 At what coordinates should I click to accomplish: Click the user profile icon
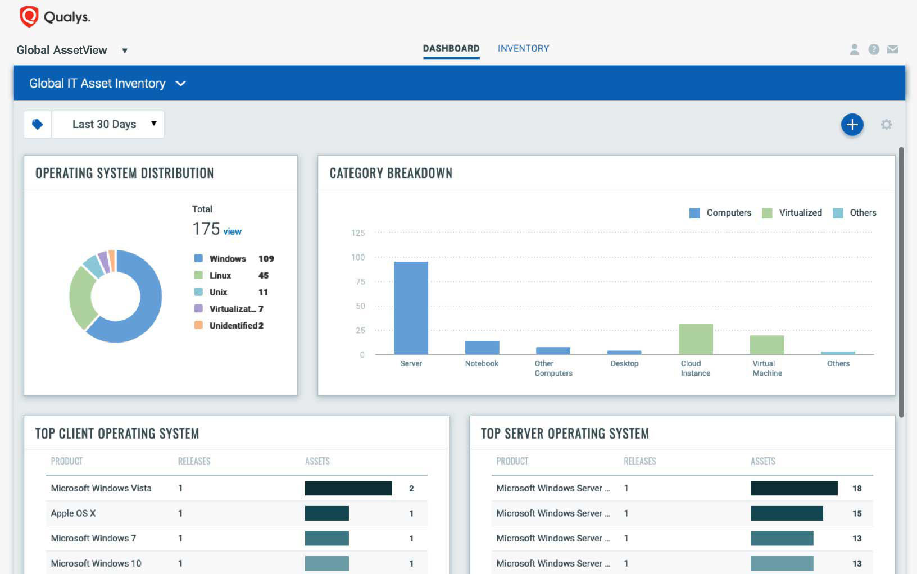[x=855, y=49]
